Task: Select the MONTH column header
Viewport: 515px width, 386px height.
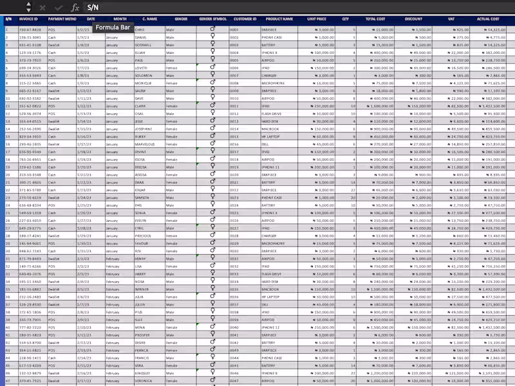Action: (x=120, y=19)
